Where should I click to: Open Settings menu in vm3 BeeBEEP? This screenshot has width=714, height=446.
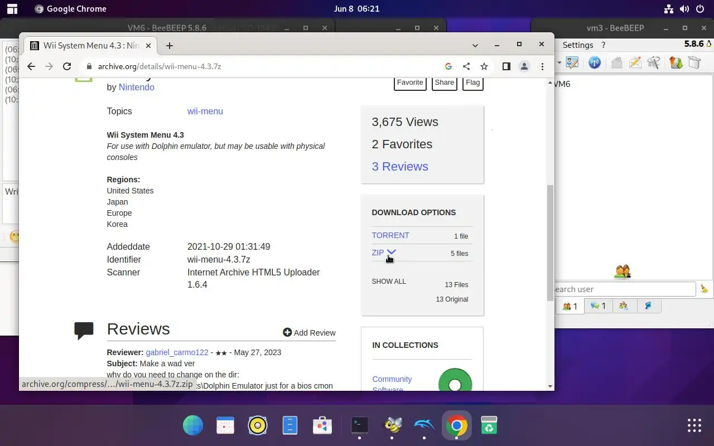click(x=578, y=45)
